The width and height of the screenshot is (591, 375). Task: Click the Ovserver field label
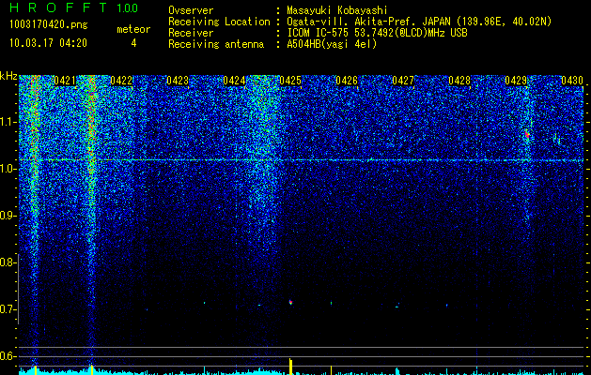click(191, 10)
